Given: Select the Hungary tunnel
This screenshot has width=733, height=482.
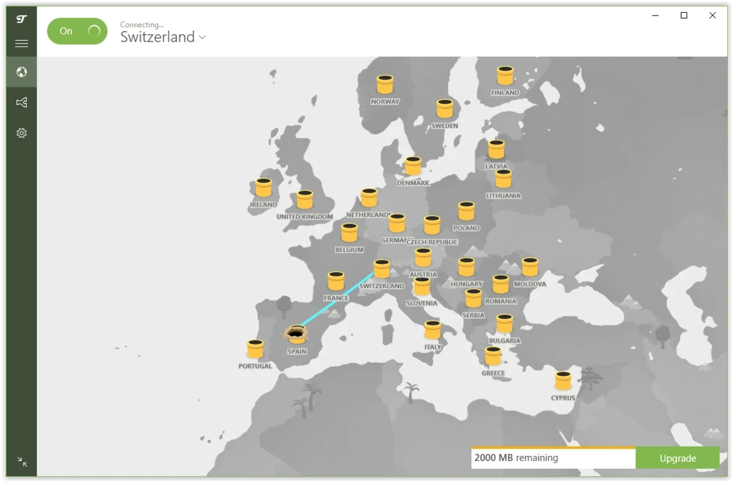Looking at the screenshot, I should pos(467,267).
